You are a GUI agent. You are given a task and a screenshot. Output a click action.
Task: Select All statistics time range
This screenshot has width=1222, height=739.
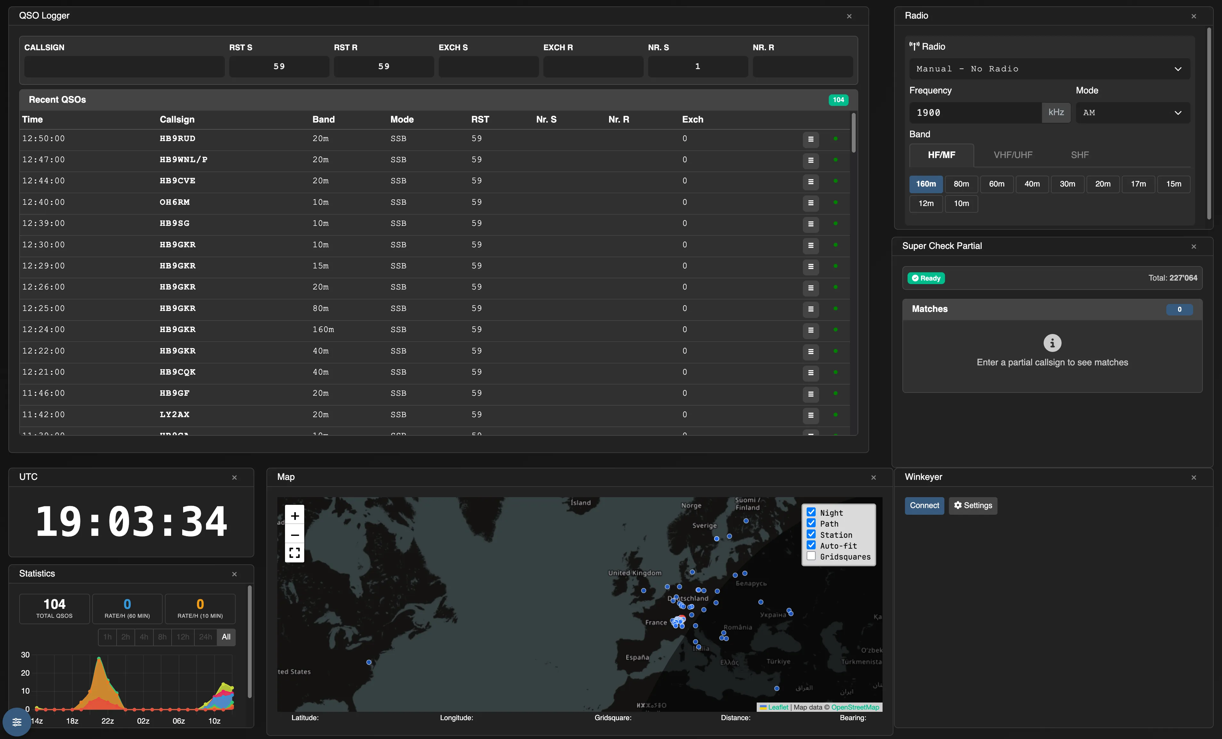tap(226, 638)
